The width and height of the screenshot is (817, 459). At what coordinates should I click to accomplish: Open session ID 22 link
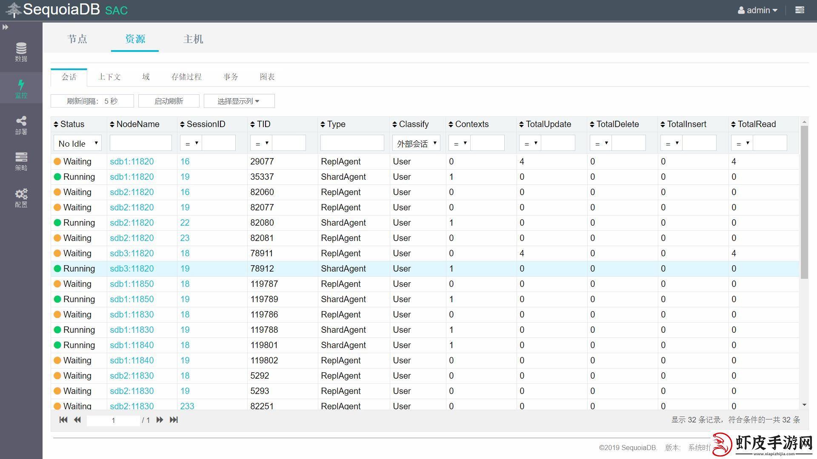click(185, 223)
